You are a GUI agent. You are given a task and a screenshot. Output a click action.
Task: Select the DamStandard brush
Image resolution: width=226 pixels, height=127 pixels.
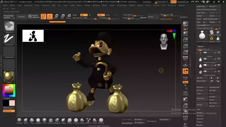pos(101,121)
